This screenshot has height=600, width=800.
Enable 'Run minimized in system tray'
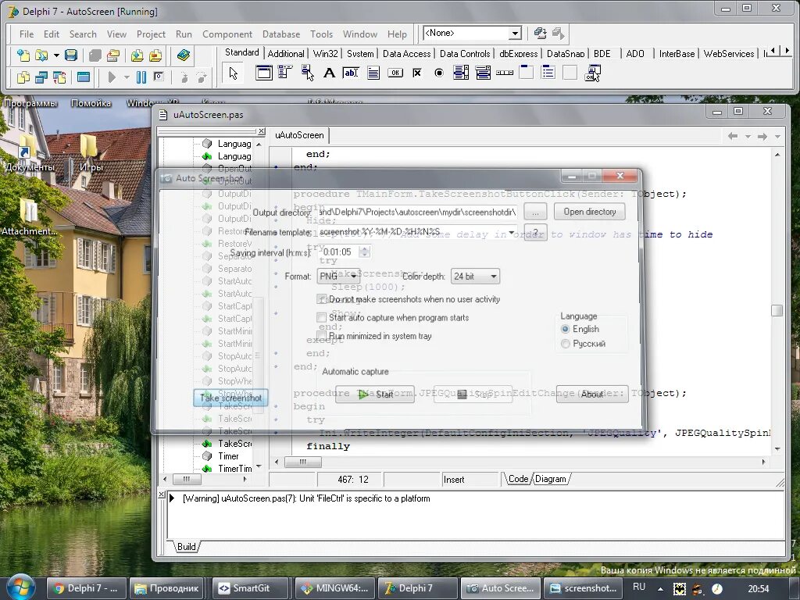321,336
